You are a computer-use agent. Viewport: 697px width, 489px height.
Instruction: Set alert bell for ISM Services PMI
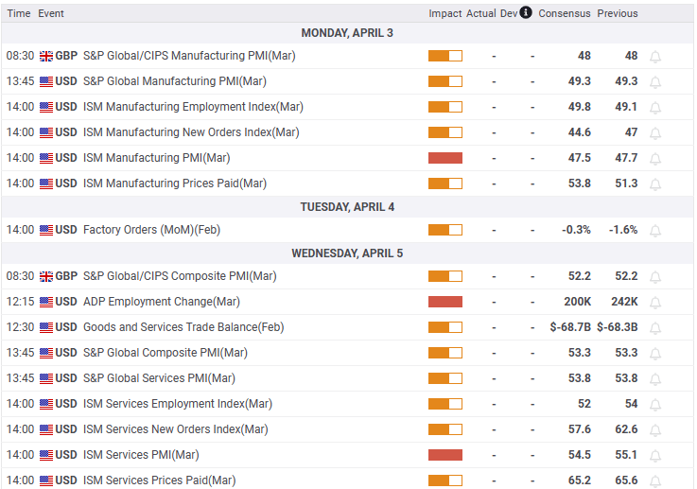pyautogui.click(x=655, y=456)
